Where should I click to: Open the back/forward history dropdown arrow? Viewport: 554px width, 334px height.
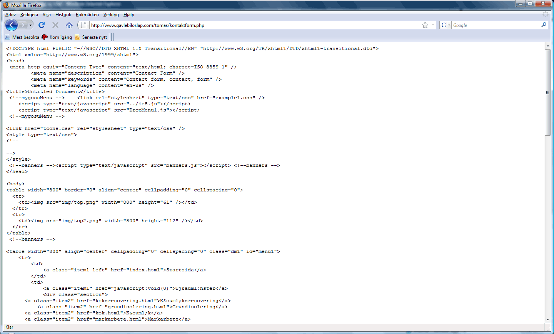point(30,25)
